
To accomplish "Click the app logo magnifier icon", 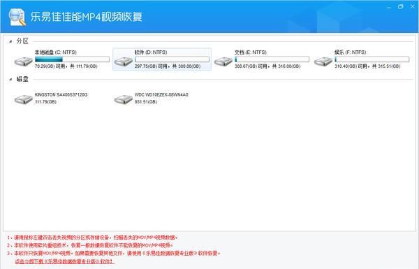I will pyautogui.click(x=17, y=17).
